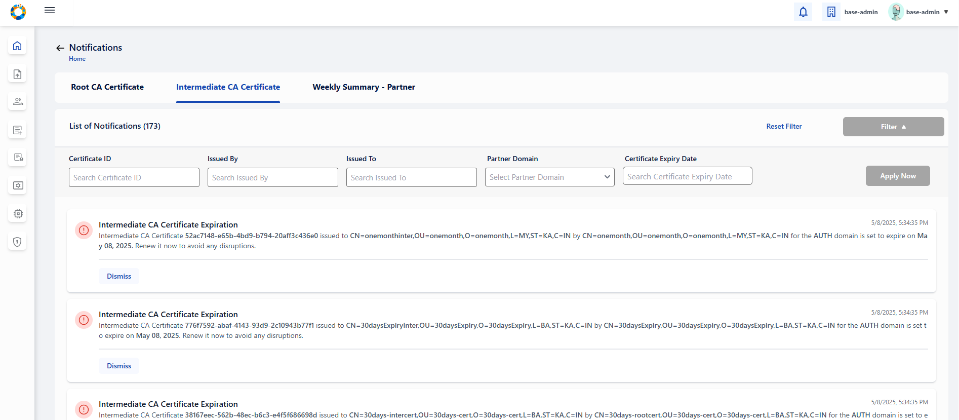Open the base-admin user dropdown arrow

coord(946,12)
